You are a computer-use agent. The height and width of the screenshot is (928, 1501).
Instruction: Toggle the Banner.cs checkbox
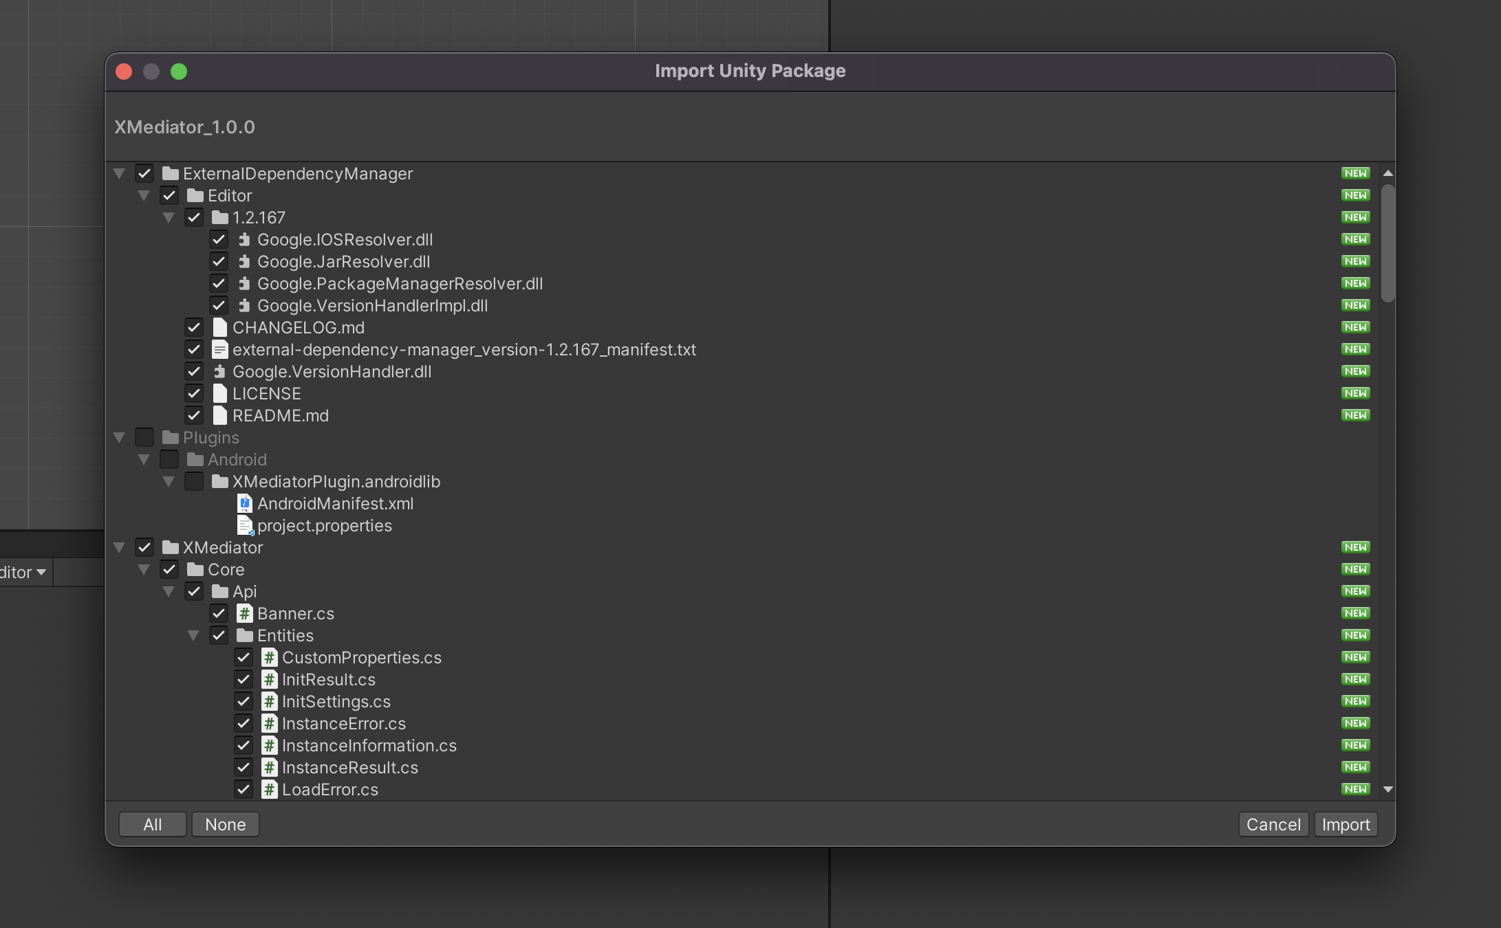(219, 614)
